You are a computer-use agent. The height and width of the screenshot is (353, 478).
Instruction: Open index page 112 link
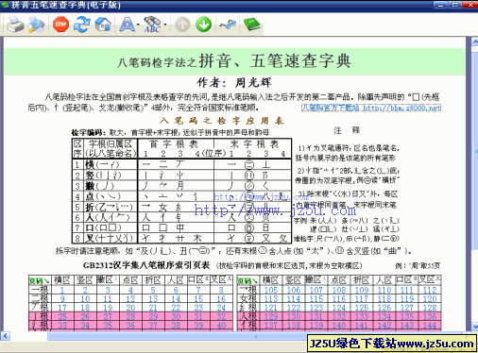[x=430, y=290]
